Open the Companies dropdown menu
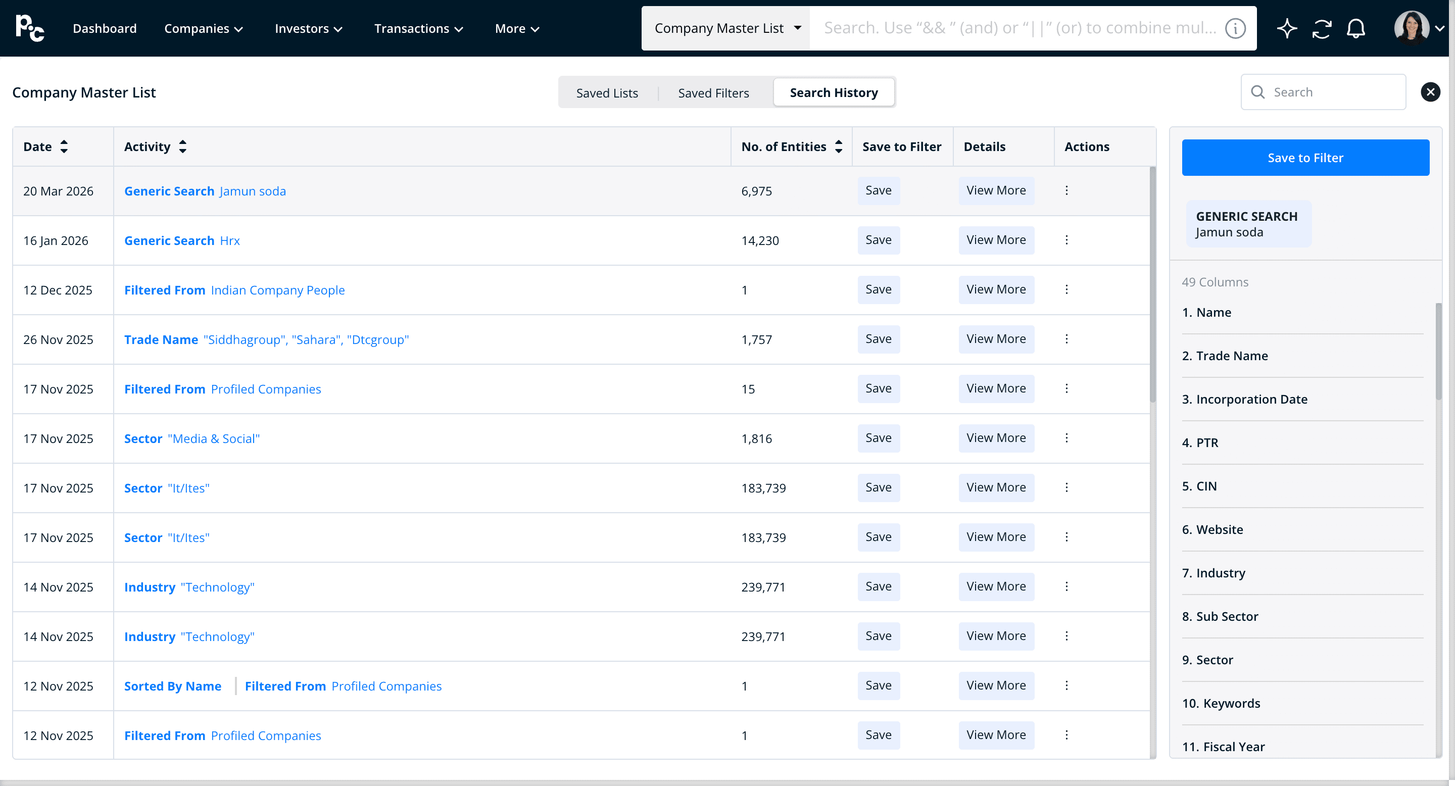Screen dimensions: 1455x786 203,28
